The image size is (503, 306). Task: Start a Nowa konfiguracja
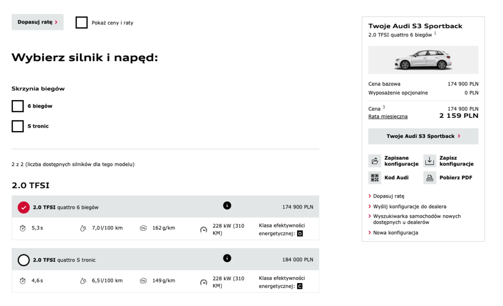coord(395,232)
